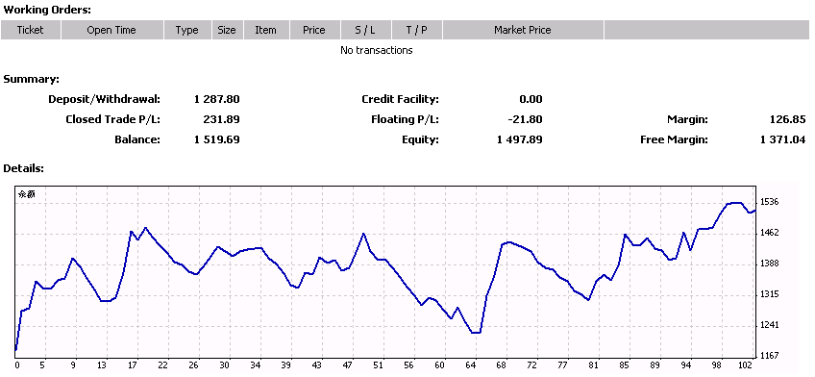815x377 pixels.
Task: Click the y-axis label 1315
Action: [769, 294]
